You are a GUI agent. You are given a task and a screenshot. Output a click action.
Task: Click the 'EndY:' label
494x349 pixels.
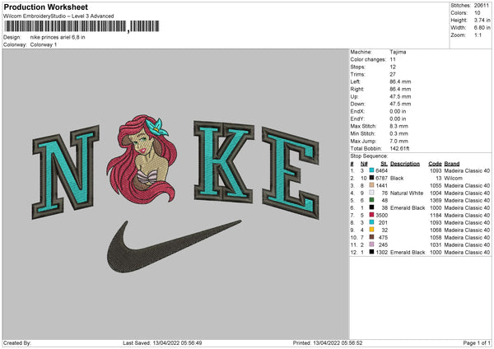coord(357,119)
